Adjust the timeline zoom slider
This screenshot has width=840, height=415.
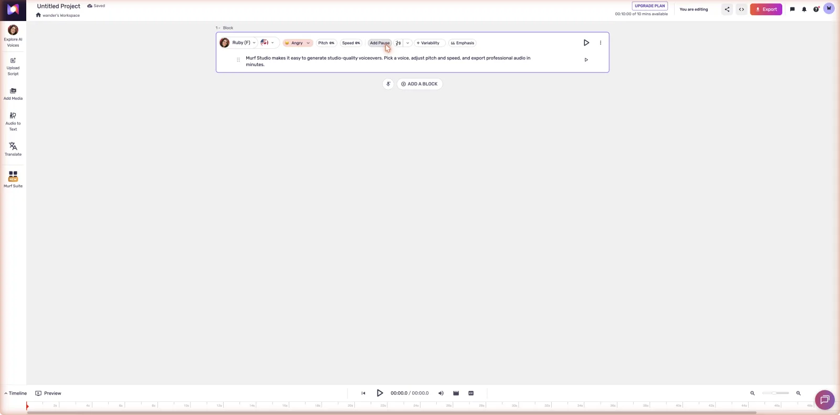[x=775, y=393]
